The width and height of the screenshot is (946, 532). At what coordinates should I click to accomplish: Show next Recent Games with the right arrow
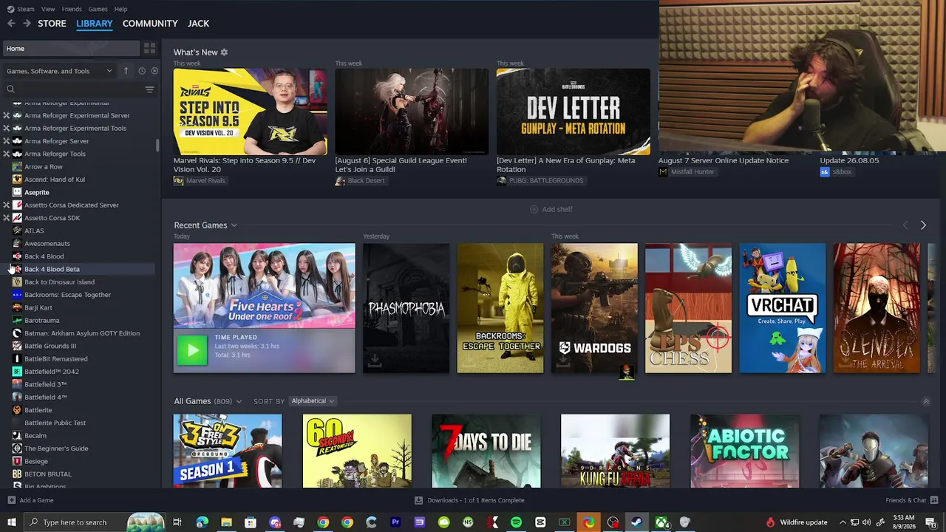pyautogui.click(x=923, y=225)
